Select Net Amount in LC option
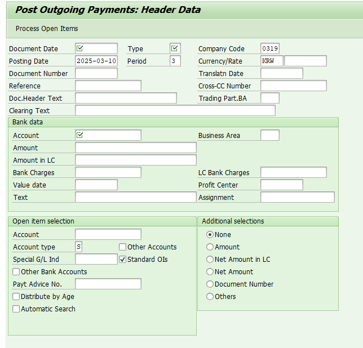This screenshot has width=363, height=348. pyautogui.click(x=210, y=259)
